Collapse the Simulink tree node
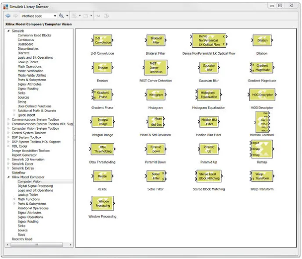 point(8,31)
